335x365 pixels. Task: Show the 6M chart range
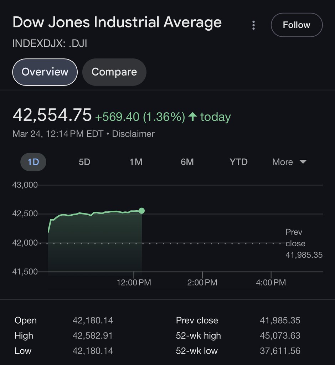187,162
